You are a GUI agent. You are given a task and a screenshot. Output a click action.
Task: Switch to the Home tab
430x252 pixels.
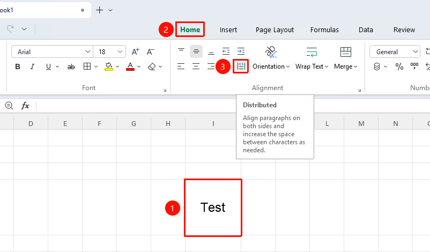tap(190, 29)
